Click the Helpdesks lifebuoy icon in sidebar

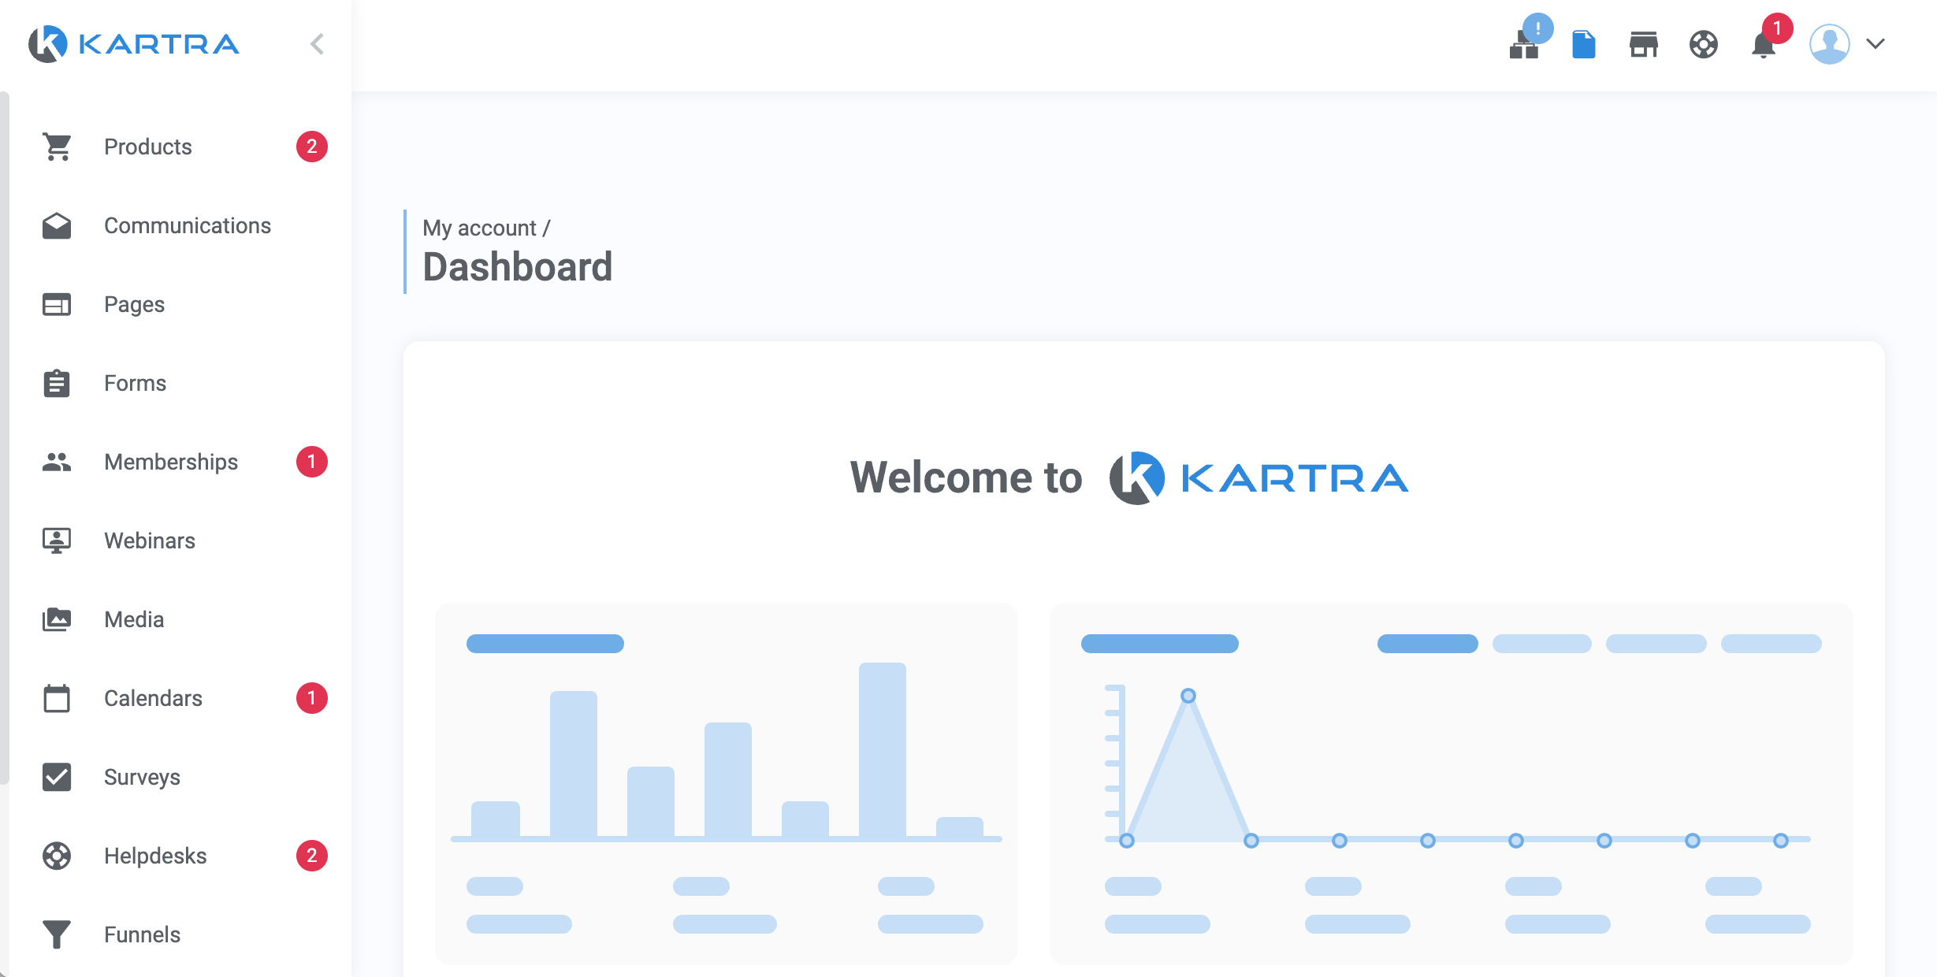(x=57, y=856)
